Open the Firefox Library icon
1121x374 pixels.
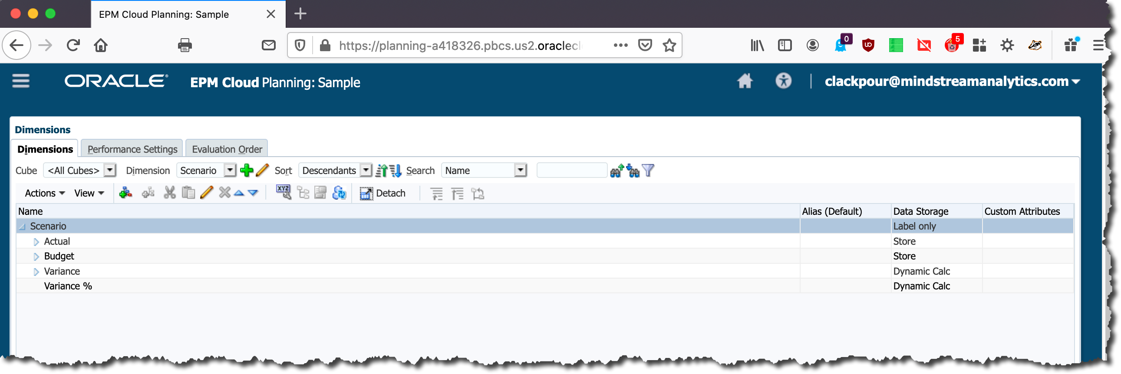pyautogui.click(x=757, y=45)
